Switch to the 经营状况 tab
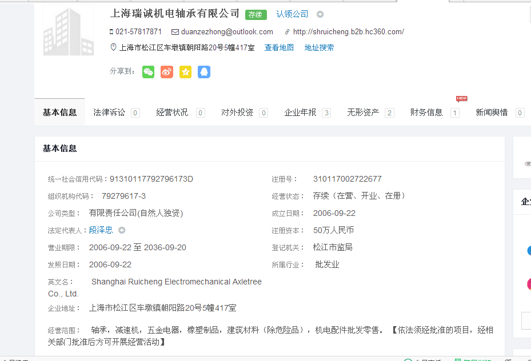531x361 pixels. pyautogui.click(x=172, y=113)
